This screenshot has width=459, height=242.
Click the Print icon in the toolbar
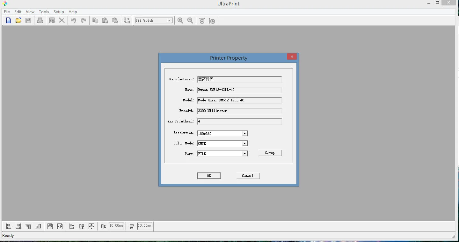[x=40, y=21]
